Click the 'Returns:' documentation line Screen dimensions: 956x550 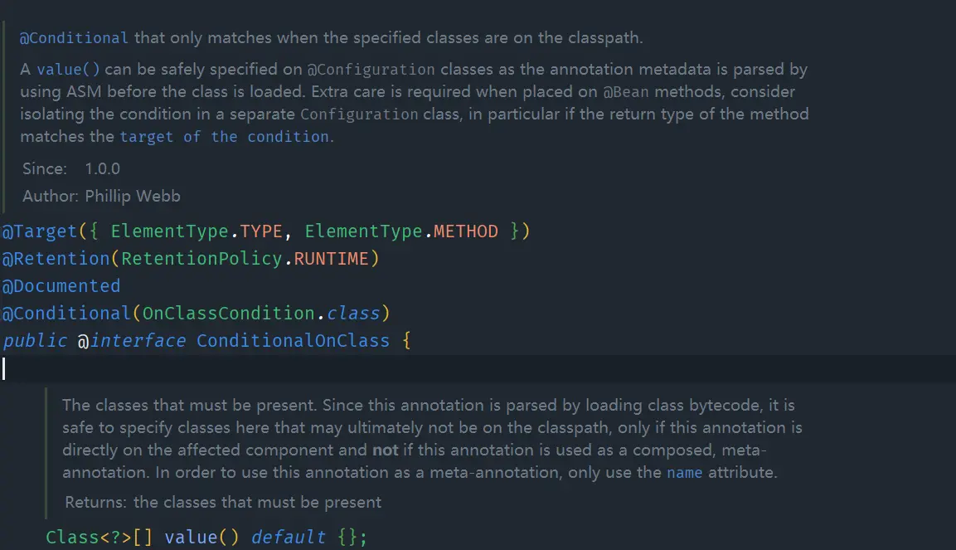click(223, 503)
